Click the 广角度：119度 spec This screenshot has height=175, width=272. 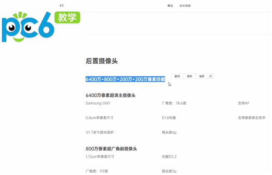97,171
